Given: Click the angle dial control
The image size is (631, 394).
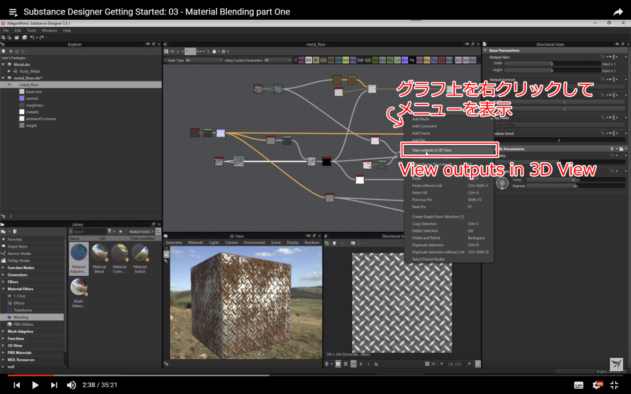Looking at the screenshot, I should pos(502,183).
